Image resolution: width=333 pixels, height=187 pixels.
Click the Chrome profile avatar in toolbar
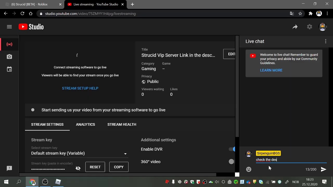click(319, 14)
